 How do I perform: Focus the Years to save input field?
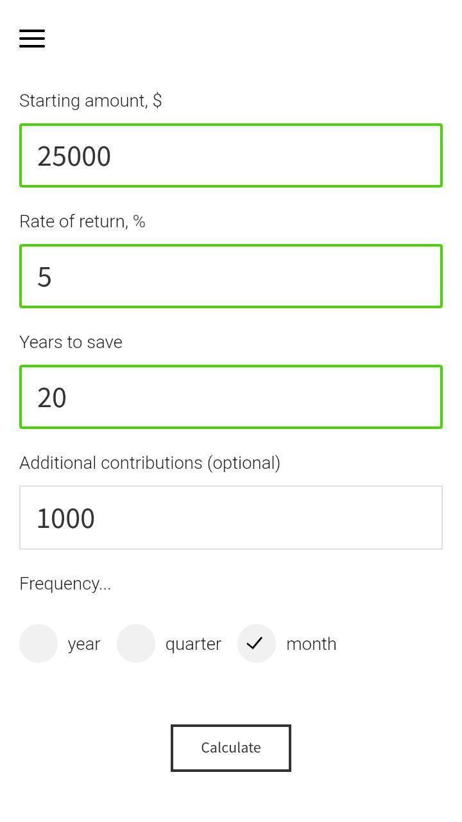click(x=231, y=397)
